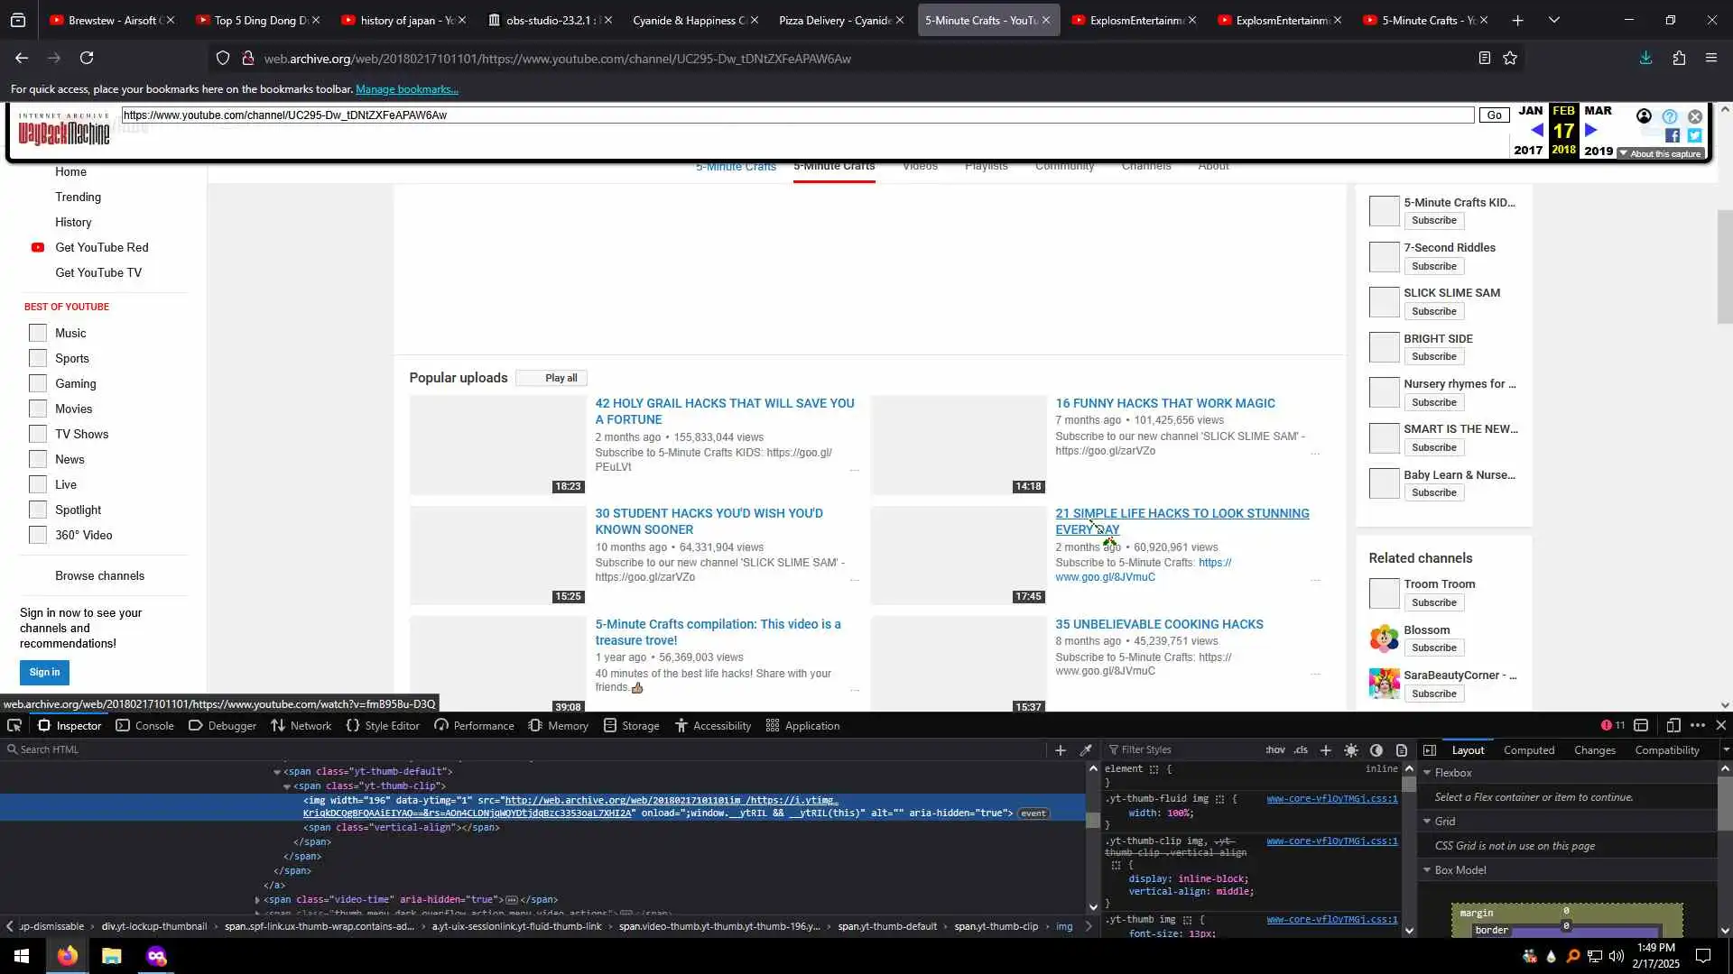1733x974 pixels.
Task: Bookmark this page with star icon
Action: pos(1510,59)
